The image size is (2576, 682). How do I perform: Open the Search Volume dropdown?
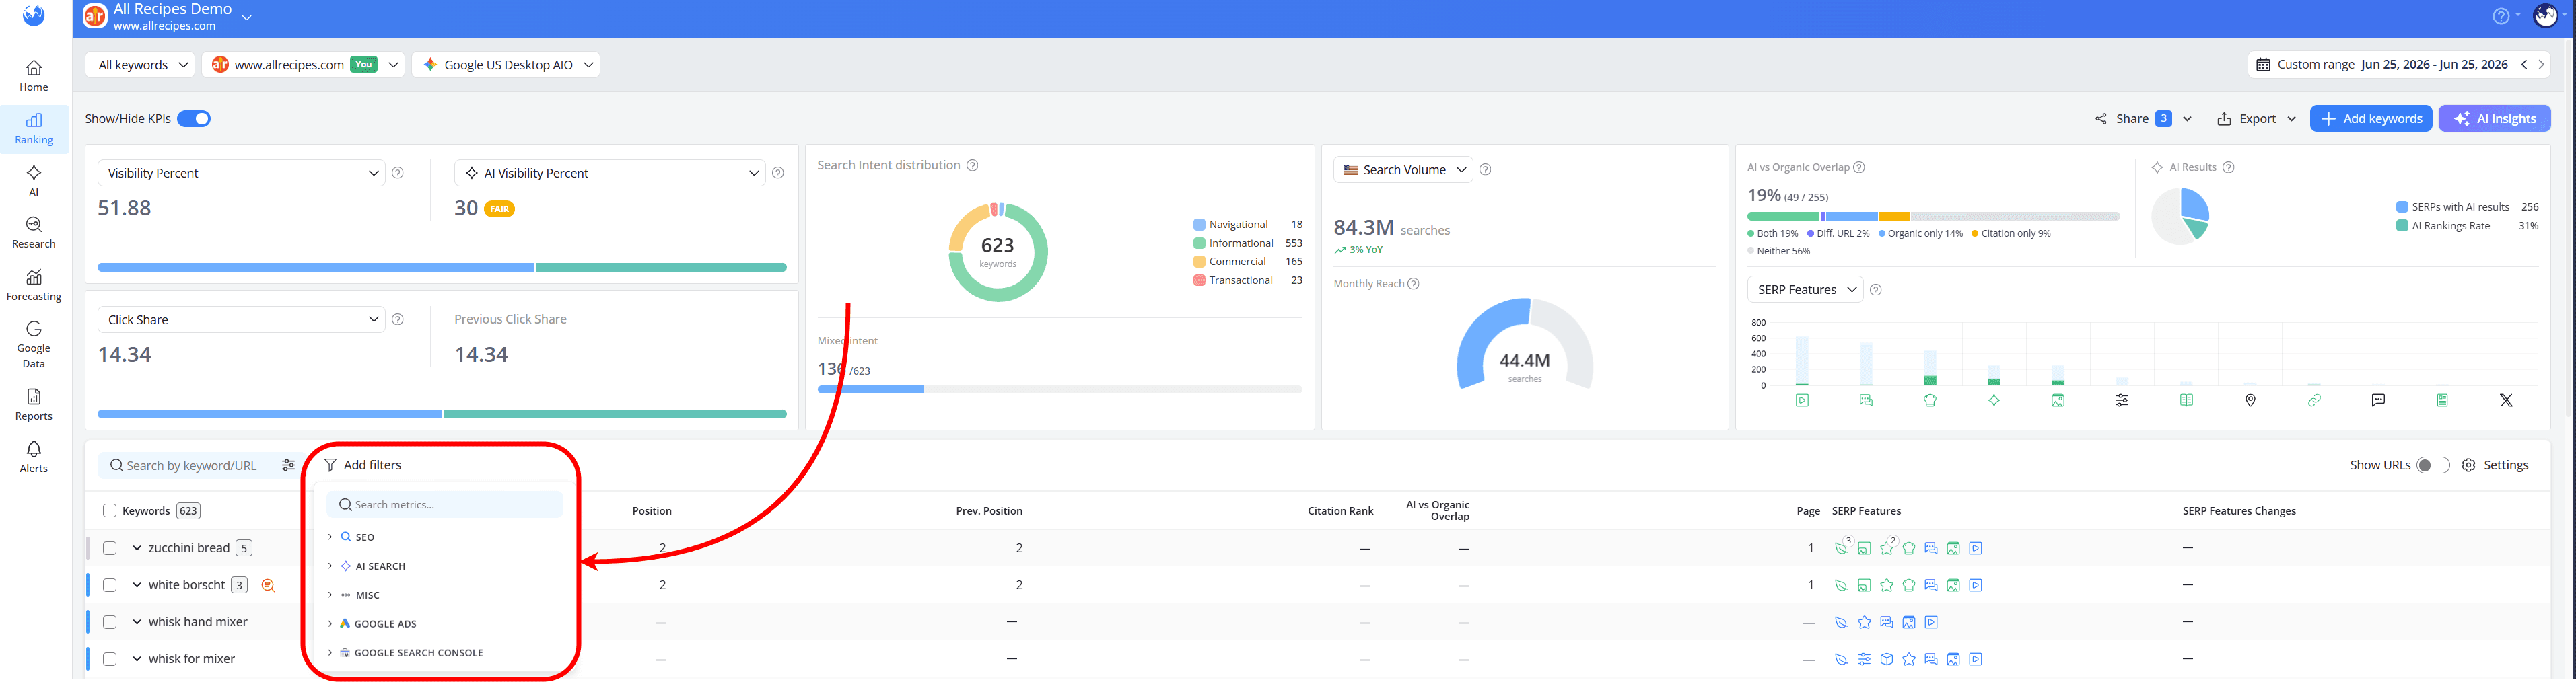(1403, 169)
